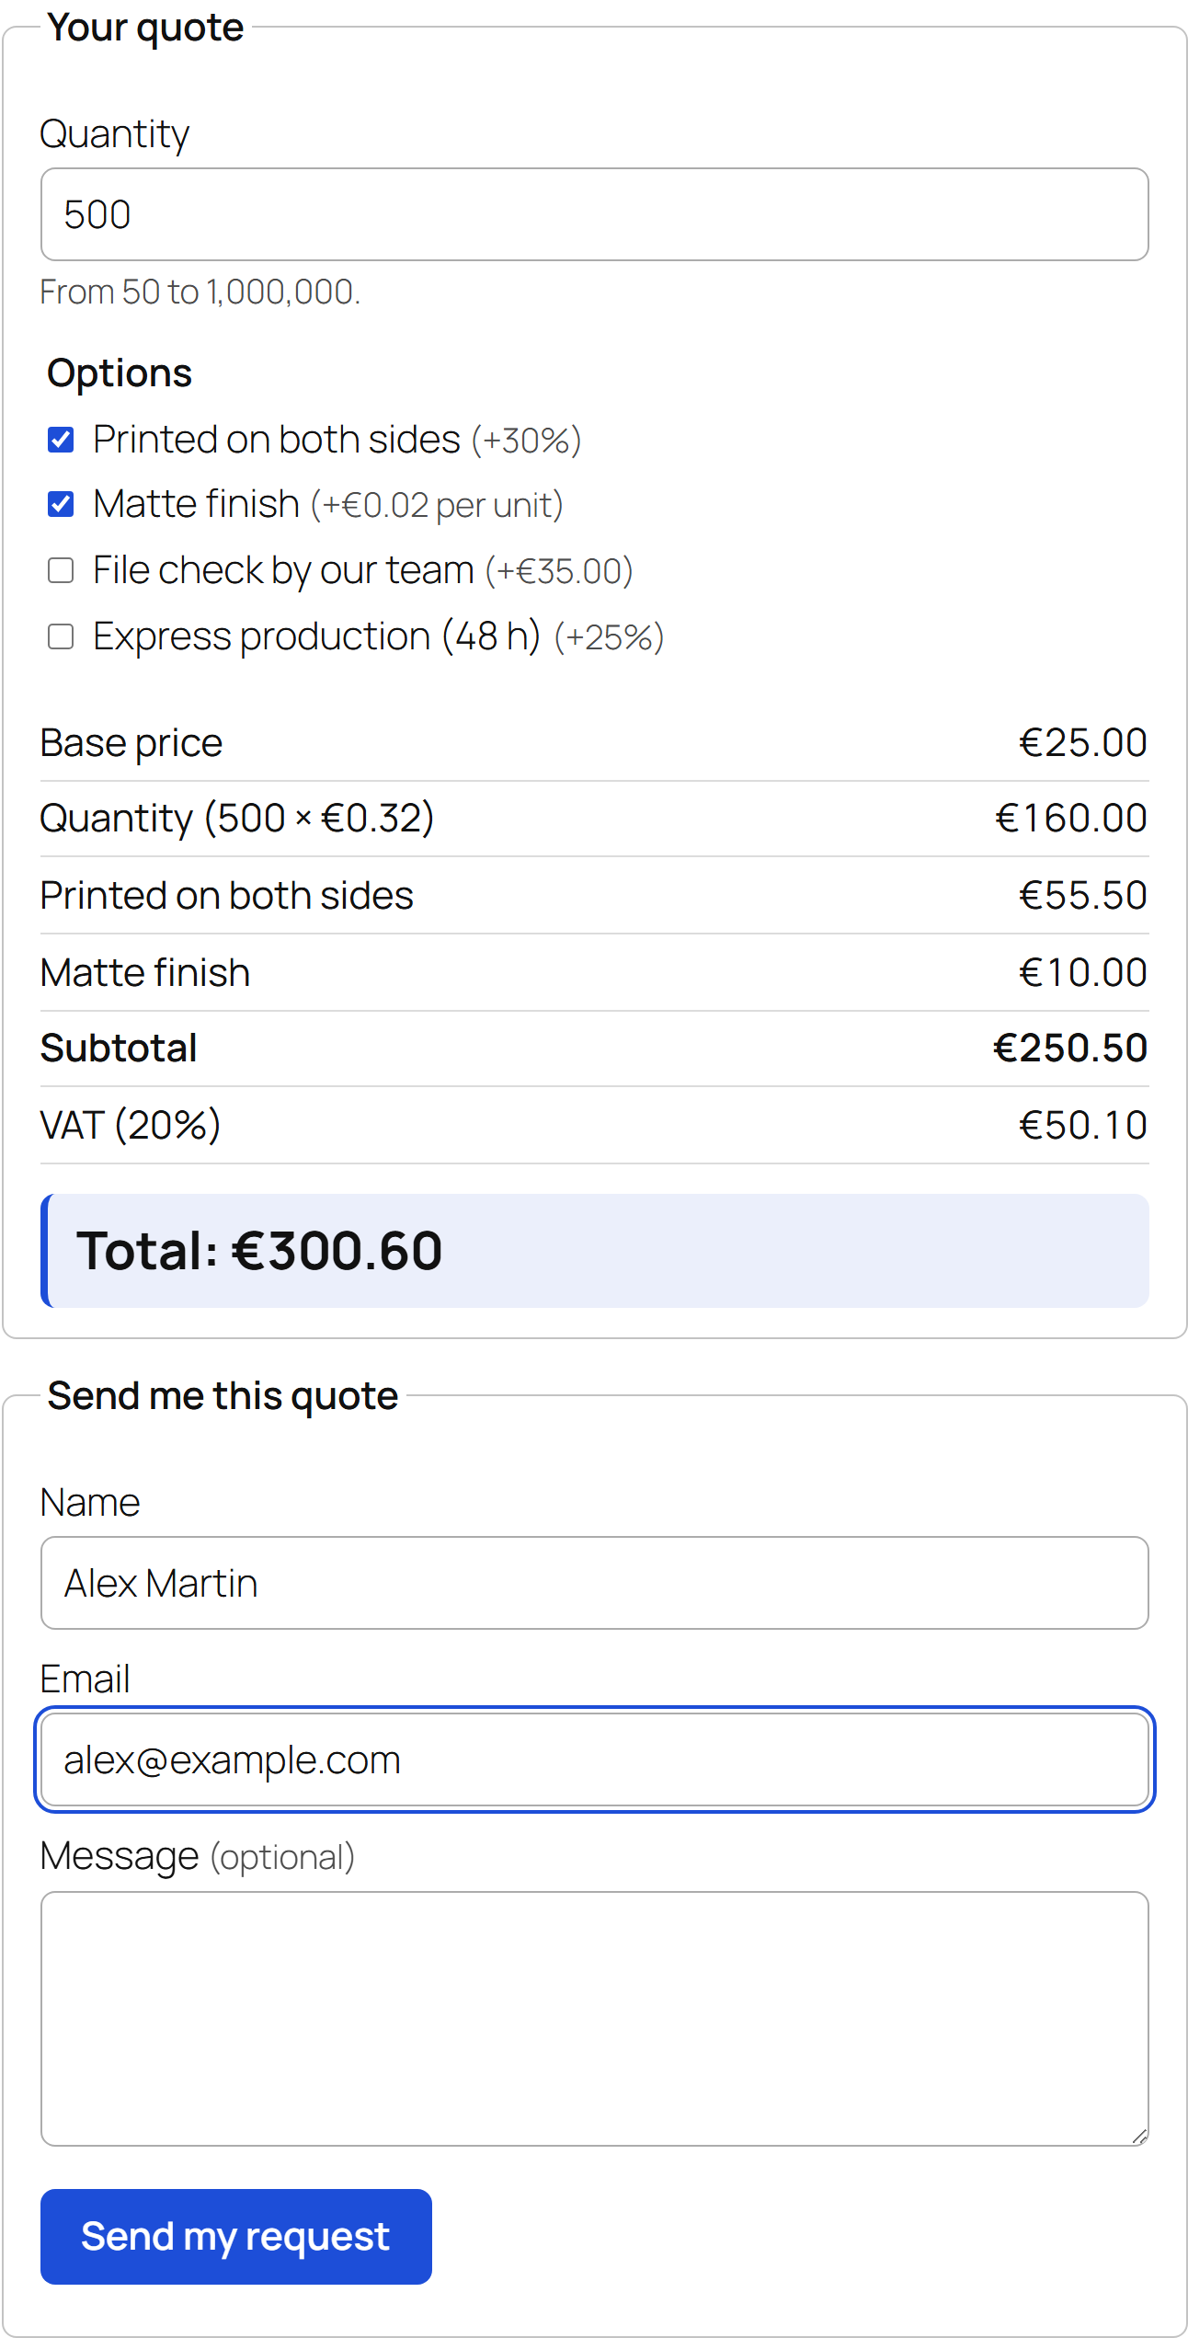Click the €55.50 both sides surcharge

(x=1083, y=896)
